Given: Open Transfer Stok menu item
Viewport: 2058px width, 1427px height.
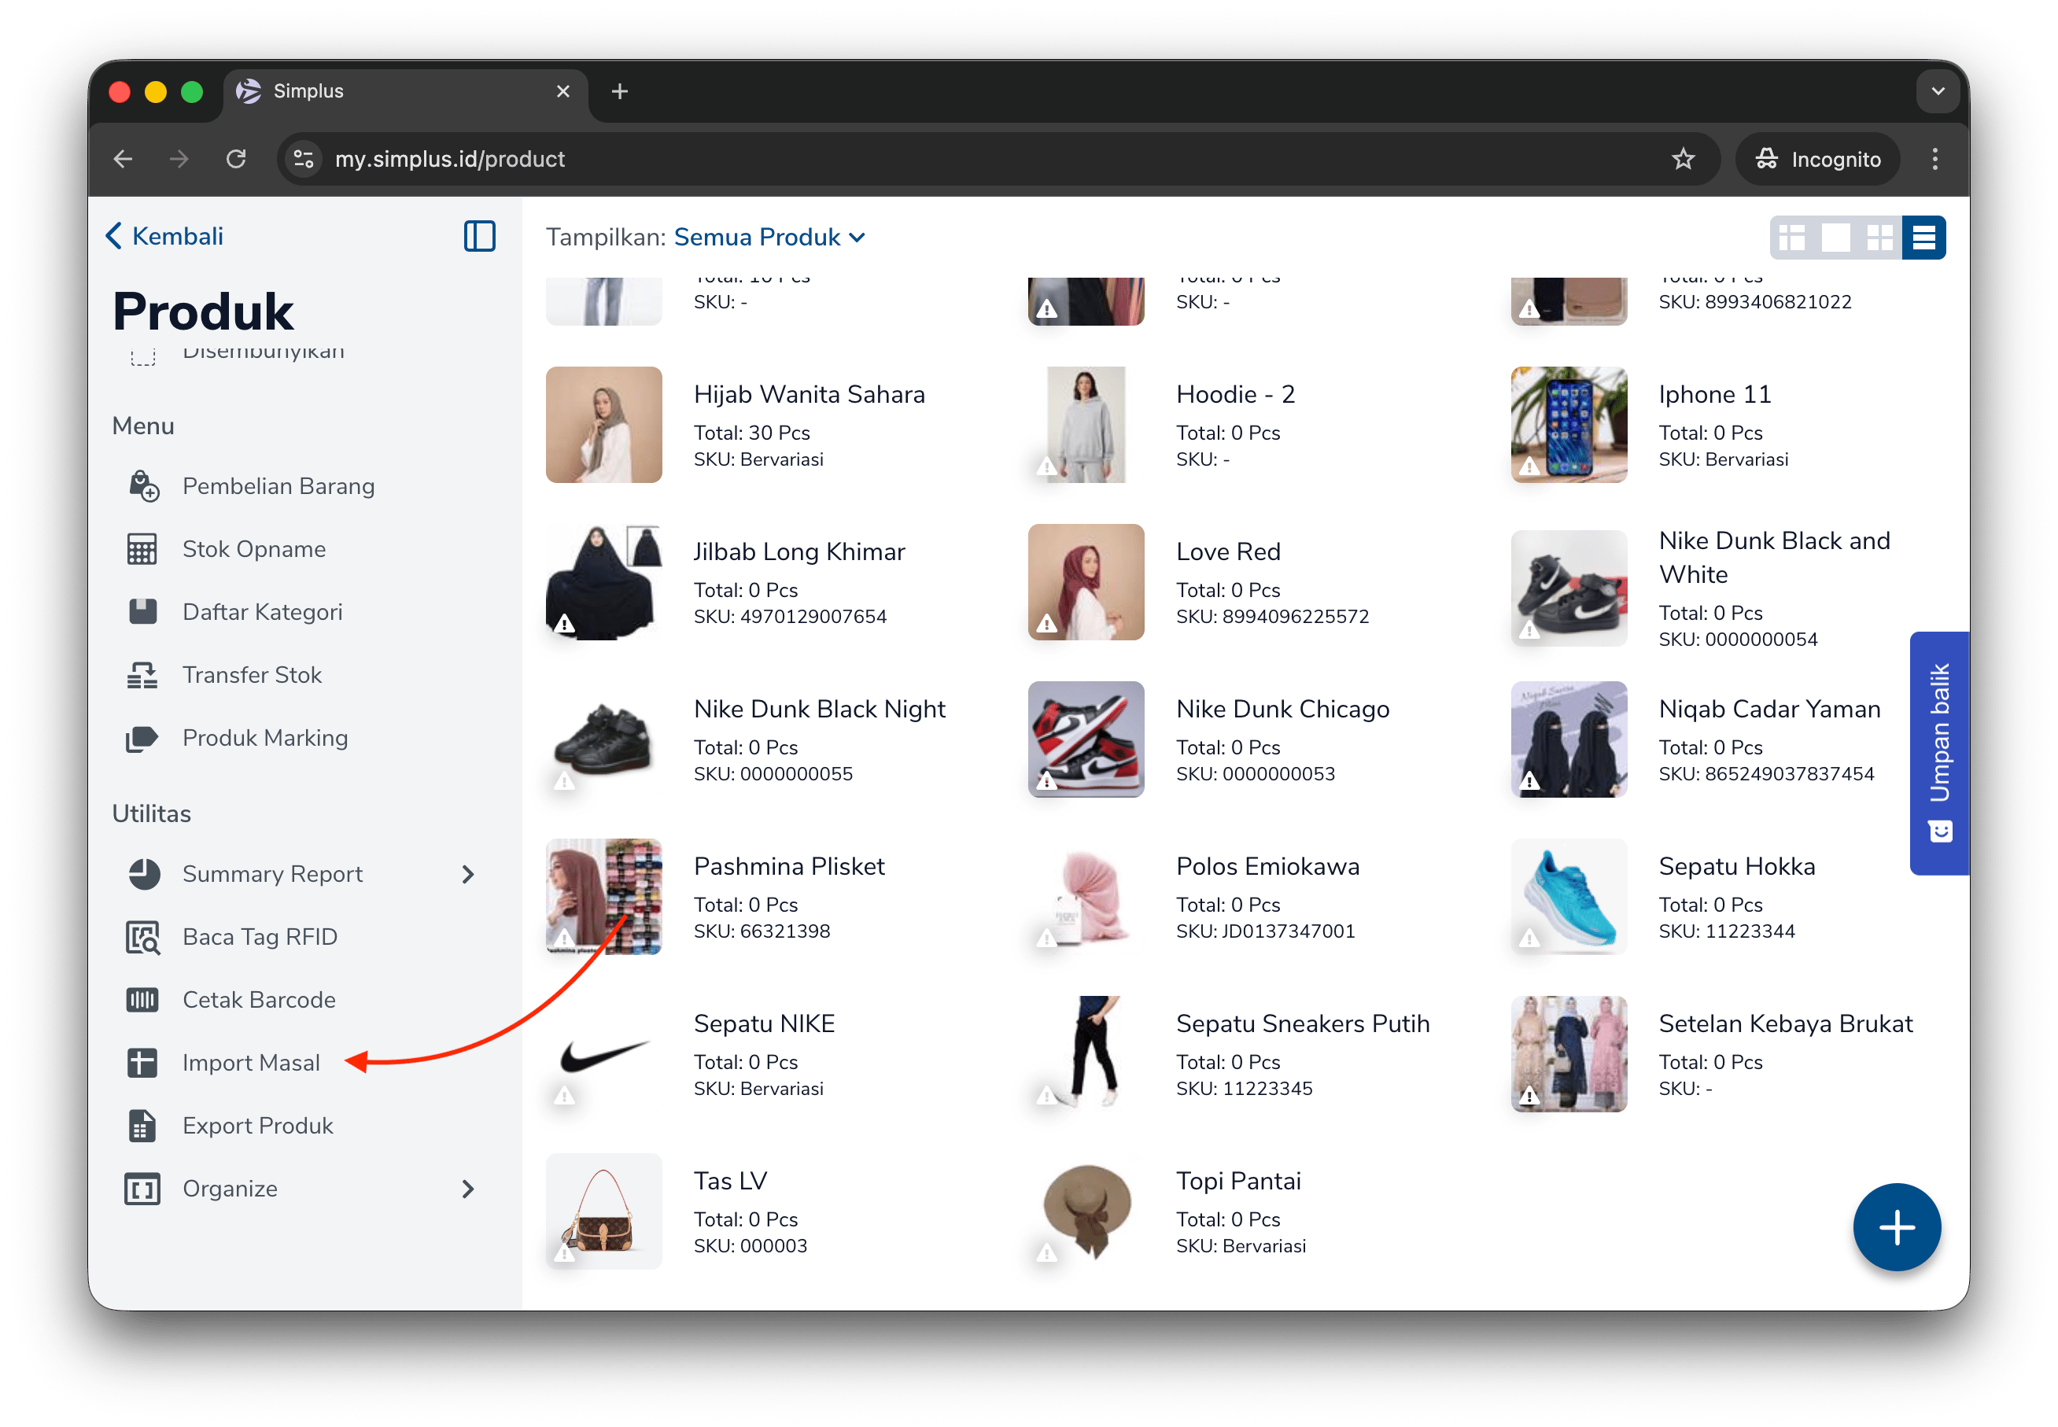Looking at the screenshot, I should pos(252,675).
